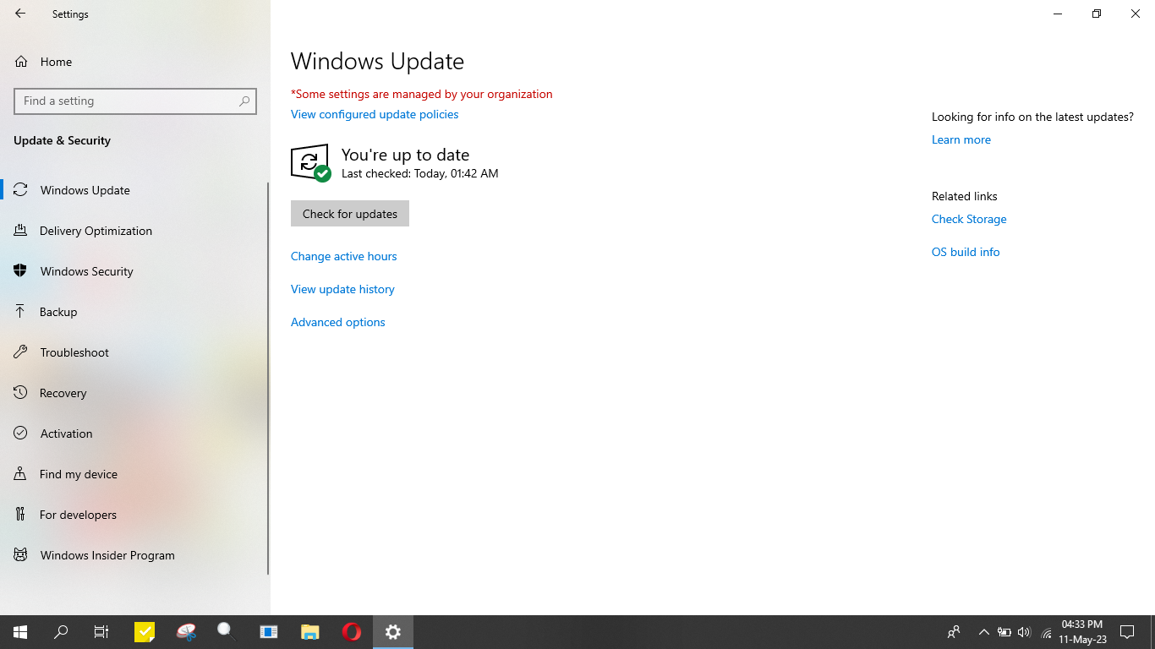Viewport: 1155px width, 649px height.
Task: Open the Check Storage related link
Action: coord(969,219)
